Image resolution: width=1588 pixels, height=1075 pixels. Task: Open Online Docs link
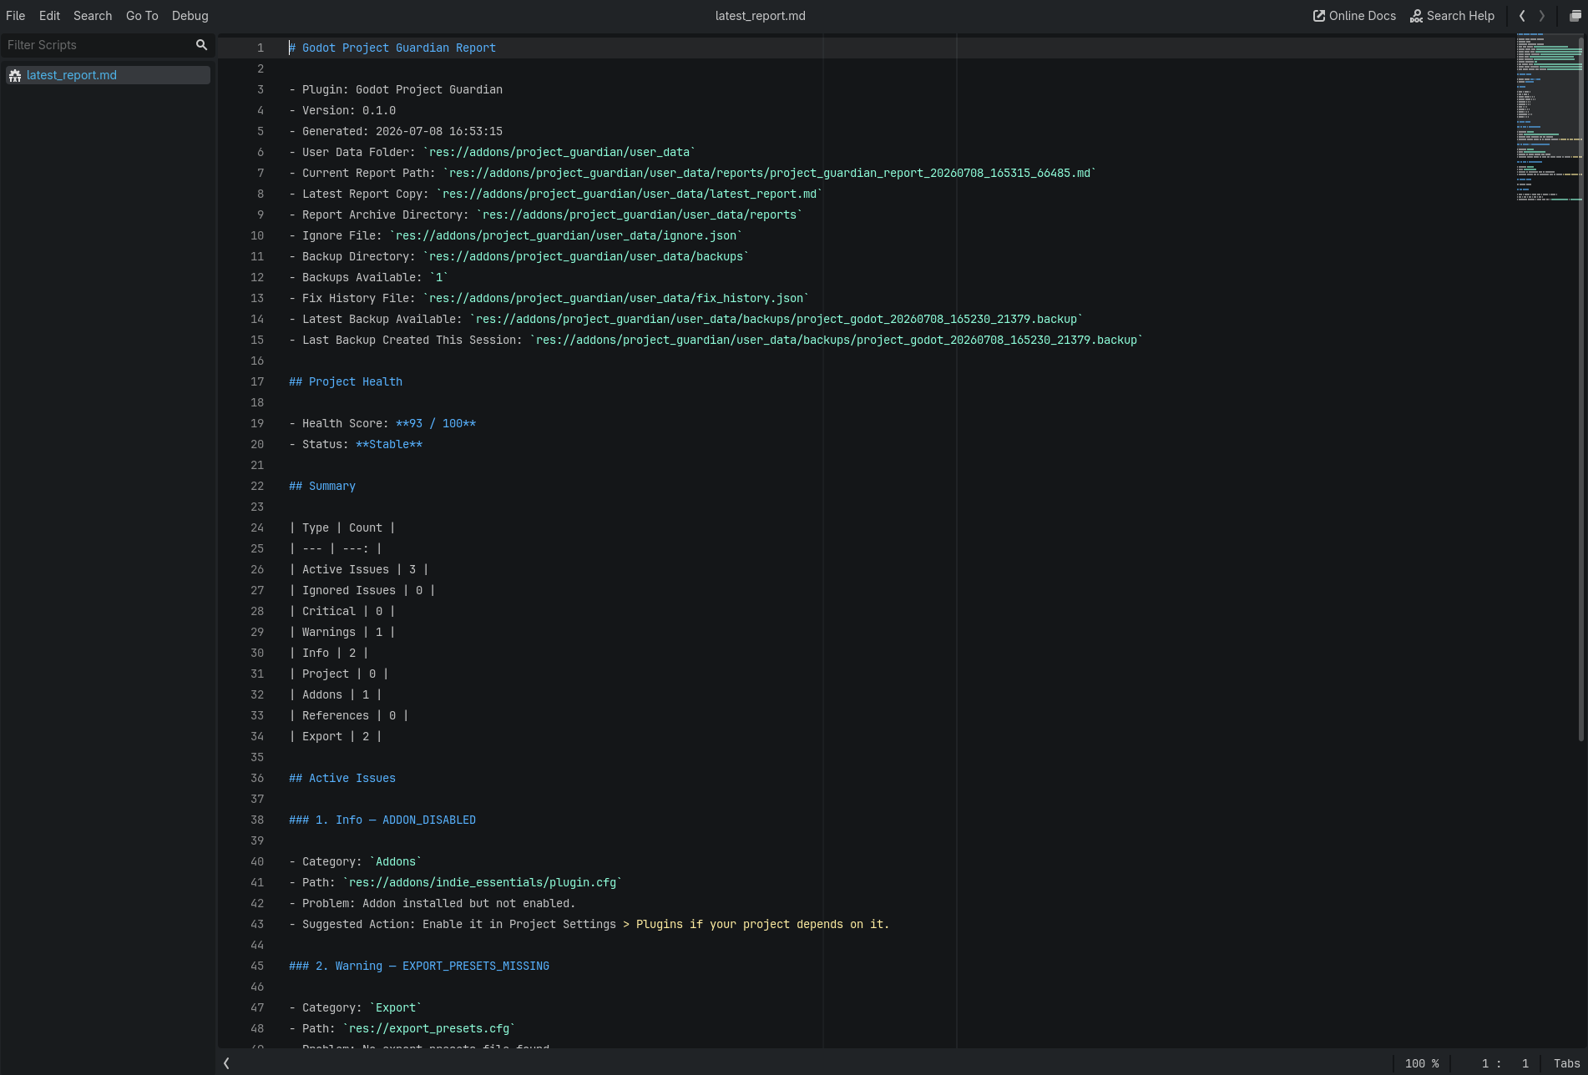[x=1354, y=16]
